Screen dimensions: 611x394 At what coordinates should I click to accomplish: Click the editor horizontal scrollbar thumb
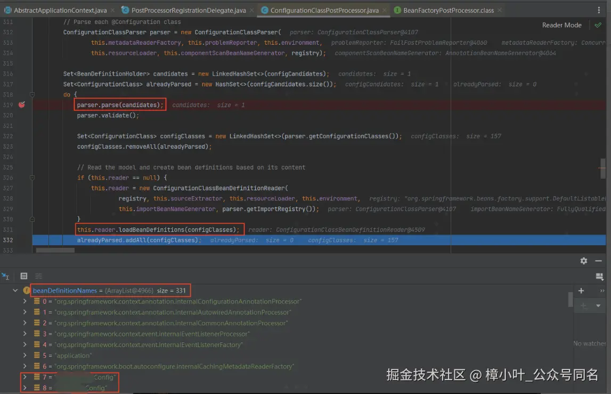pyautogui.click(x=55, y=251)
